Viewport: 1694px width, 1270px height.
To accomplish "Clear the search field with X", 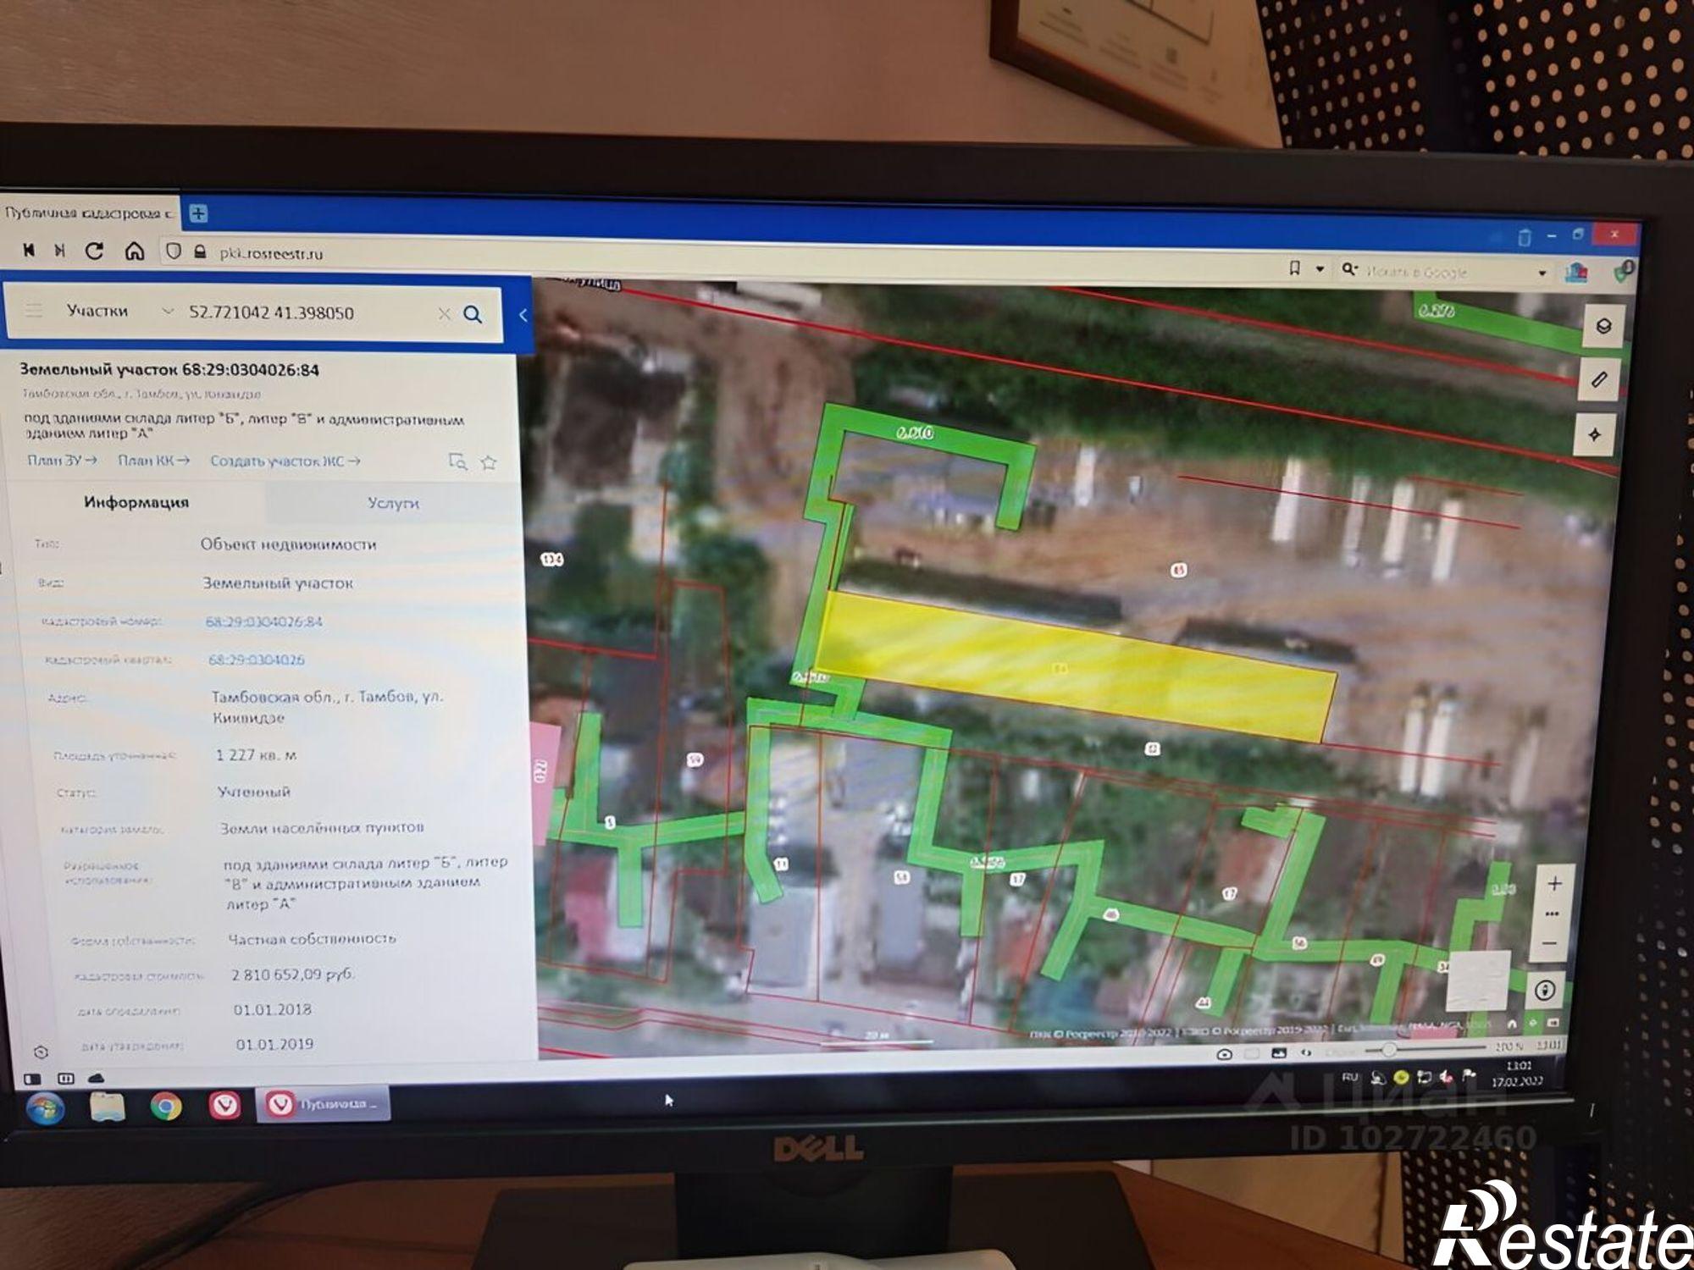I will (444, 314).
